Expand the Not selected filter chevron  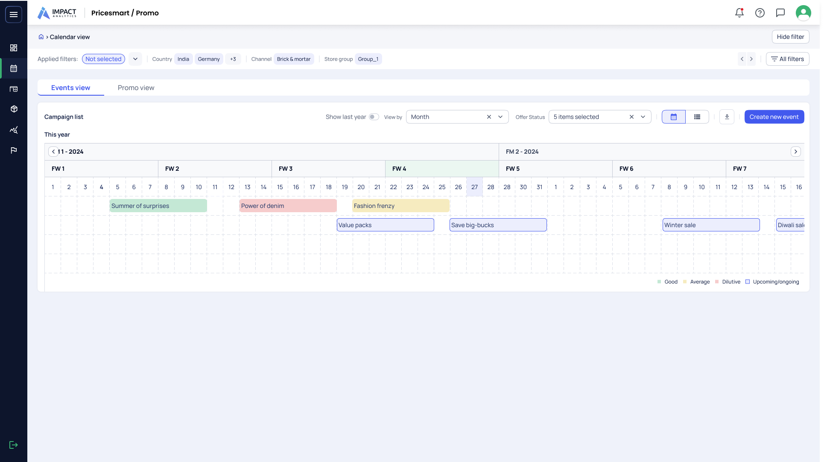tap(135, 59)
